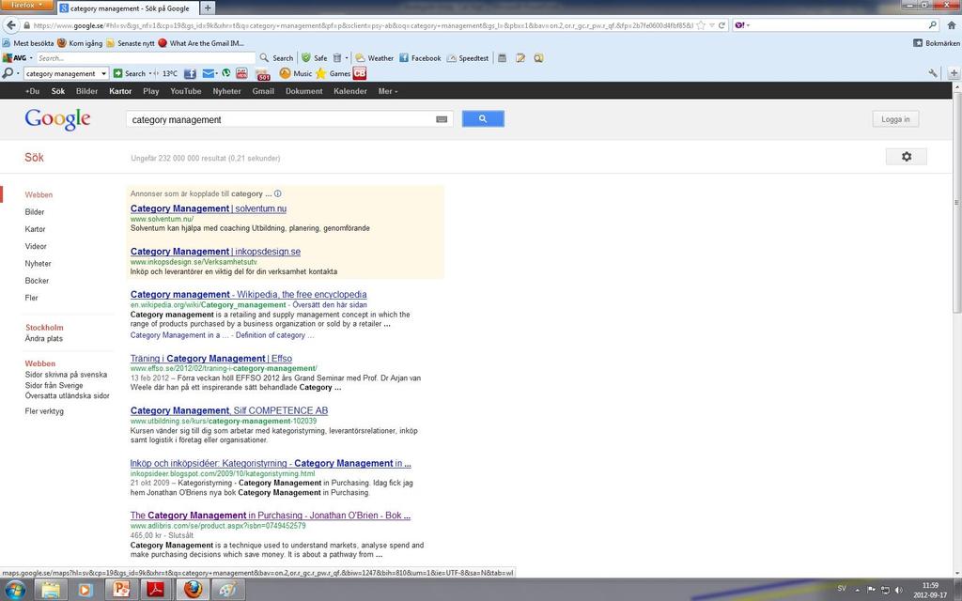Click Ändra plats under Stockholm
The width and height of the screenshot is (962, 601).
[43, 338]
